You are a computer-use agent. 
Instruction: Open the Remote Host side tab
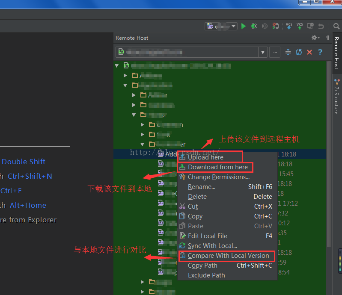pyautogui.click(x=336, y=53)
